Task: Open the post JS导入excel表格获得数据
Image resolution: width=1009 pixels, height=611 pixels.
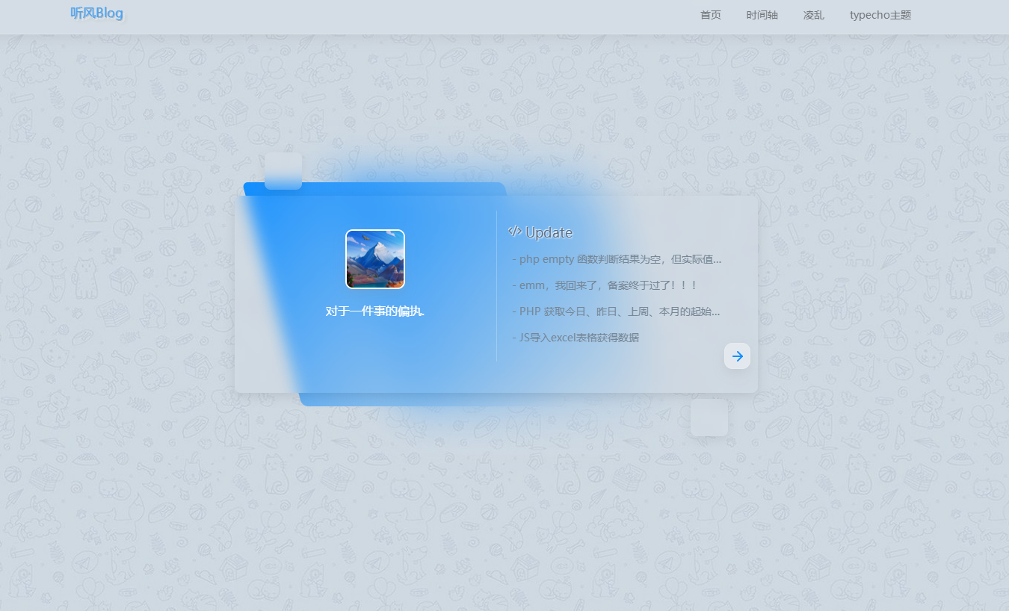Action: coord(576,338)
